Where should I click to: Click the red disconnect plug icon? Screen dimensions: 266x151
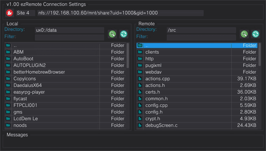(9, 13)
